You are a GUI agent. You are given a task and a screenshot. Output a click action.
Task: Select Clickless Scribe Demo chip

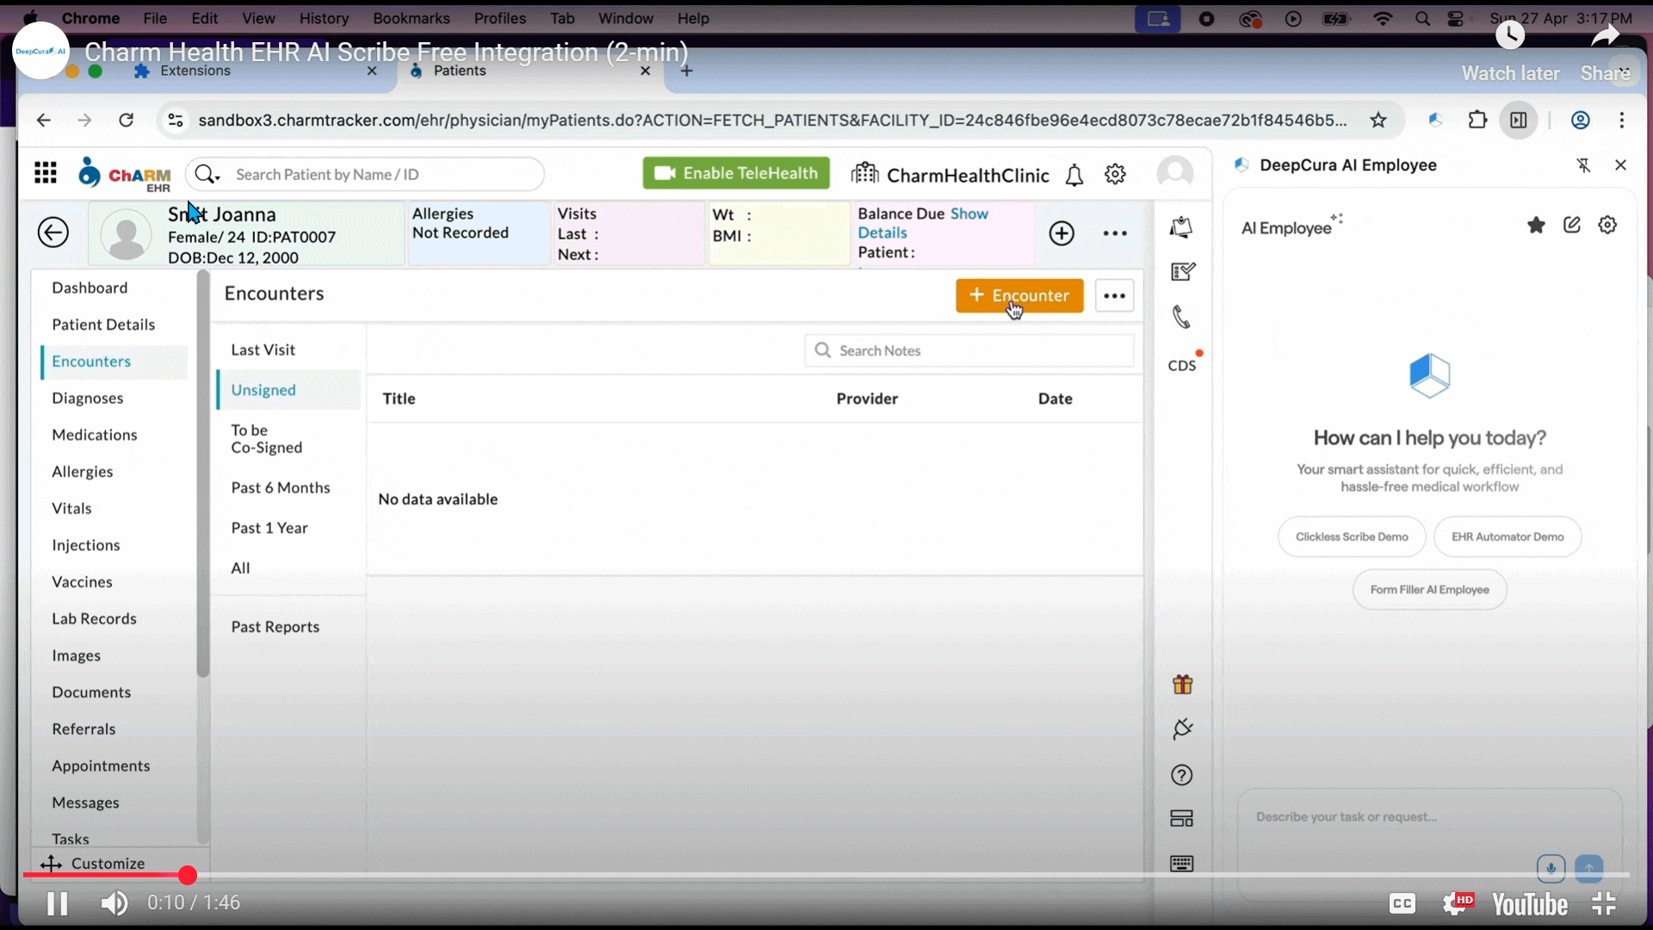tap(1352, 536)
